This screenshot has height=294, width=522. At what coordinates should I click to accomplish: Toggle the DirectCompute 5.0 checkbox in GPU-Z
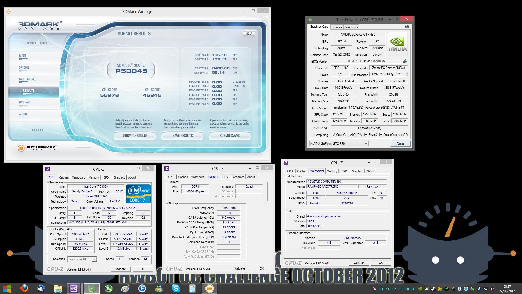click(381, 135)
